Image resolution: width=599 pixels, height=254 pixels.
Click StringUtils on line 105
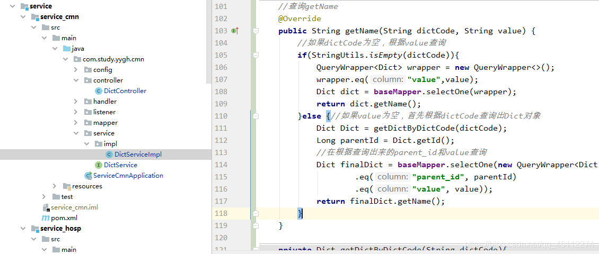point(338,56)
